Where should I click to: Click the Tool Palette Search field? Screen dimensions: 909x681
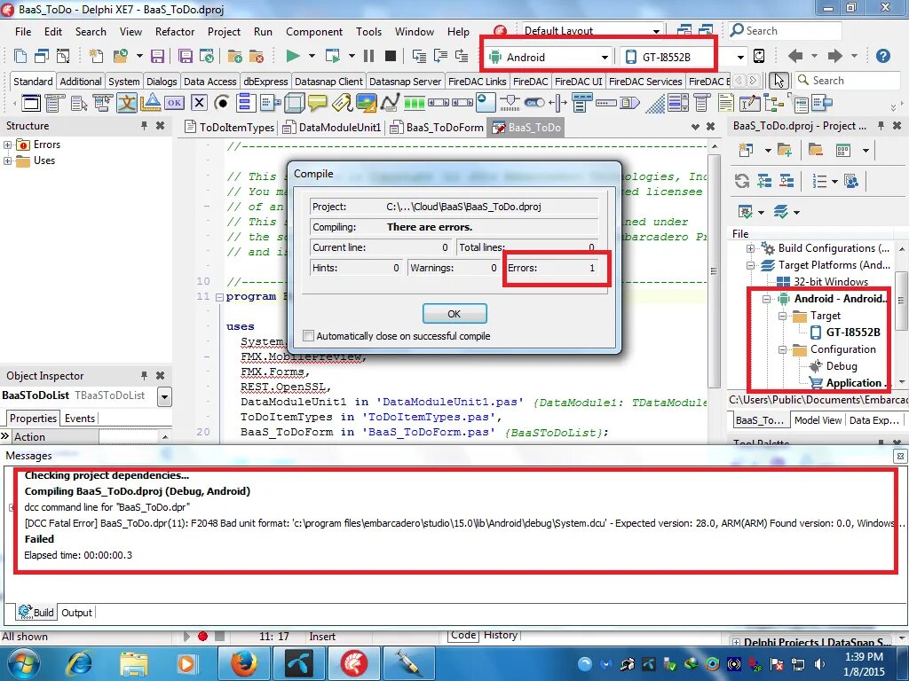point(847,81)
